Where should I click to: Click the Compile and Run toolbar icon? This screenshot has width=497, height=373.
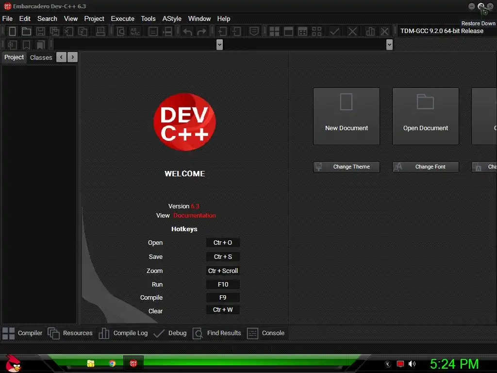pyautogui.click(x=303, y=32)
